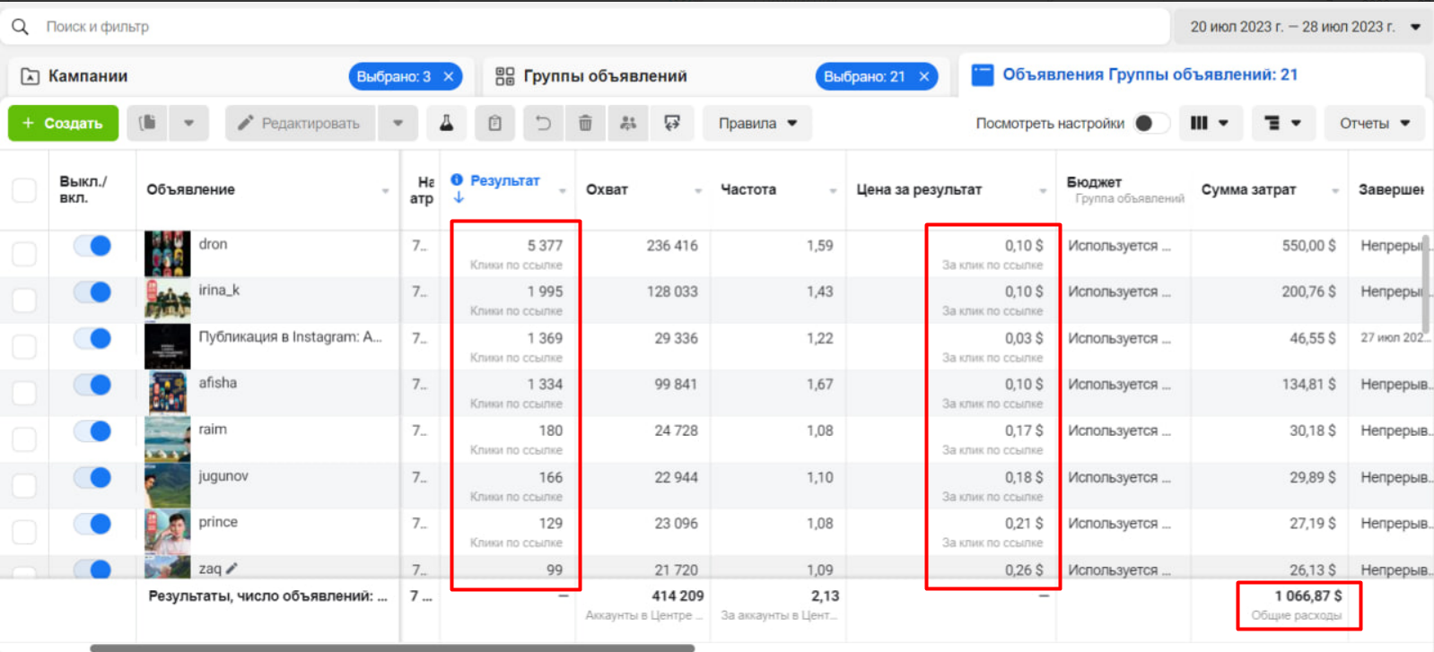Click the audience people icon
This screenshot has width=1434, height=652.
[628, 123]
